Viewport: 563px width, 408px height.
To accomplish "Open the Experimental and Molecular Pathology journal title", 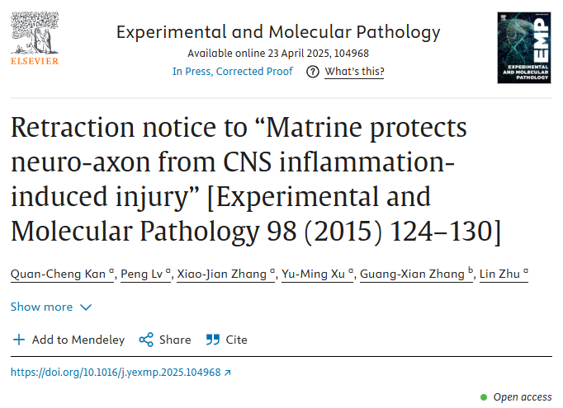I will (x=278, y=32).
